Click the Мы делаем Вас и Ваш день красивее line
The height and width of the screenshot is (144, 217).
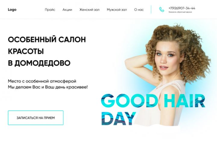coord(48,87)
